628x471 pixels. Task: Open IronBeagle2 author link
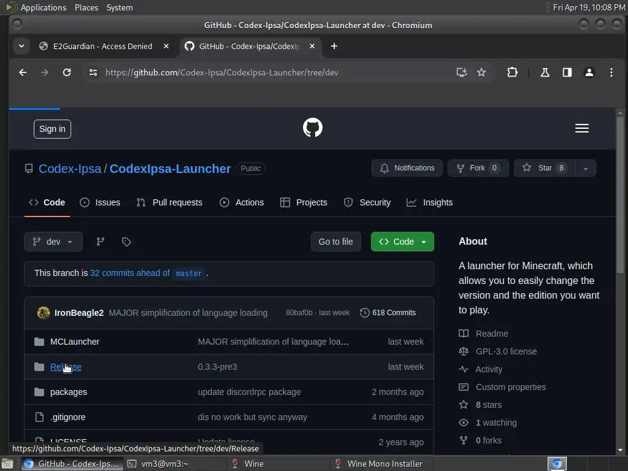coord(79,313)
